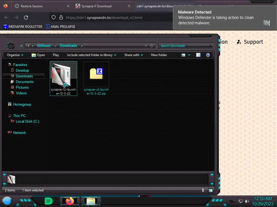The width and height of the screenshot is (277, 207).
Task: Select MrBeast in the address breadcrumb
Action: pyautogui.click(x=44, y=46)
